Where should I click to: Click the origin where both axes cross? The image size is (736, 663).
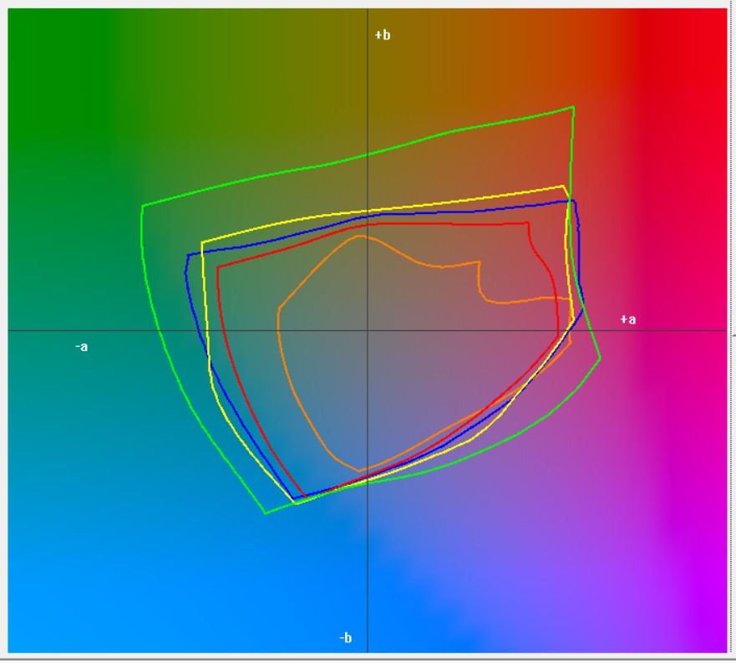(x=368, y=331)
